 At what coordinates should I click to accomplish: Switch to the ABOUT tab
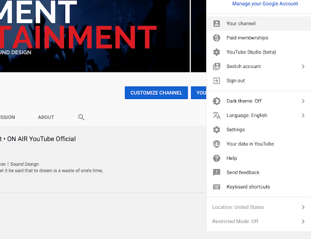[x=46, y=117]
